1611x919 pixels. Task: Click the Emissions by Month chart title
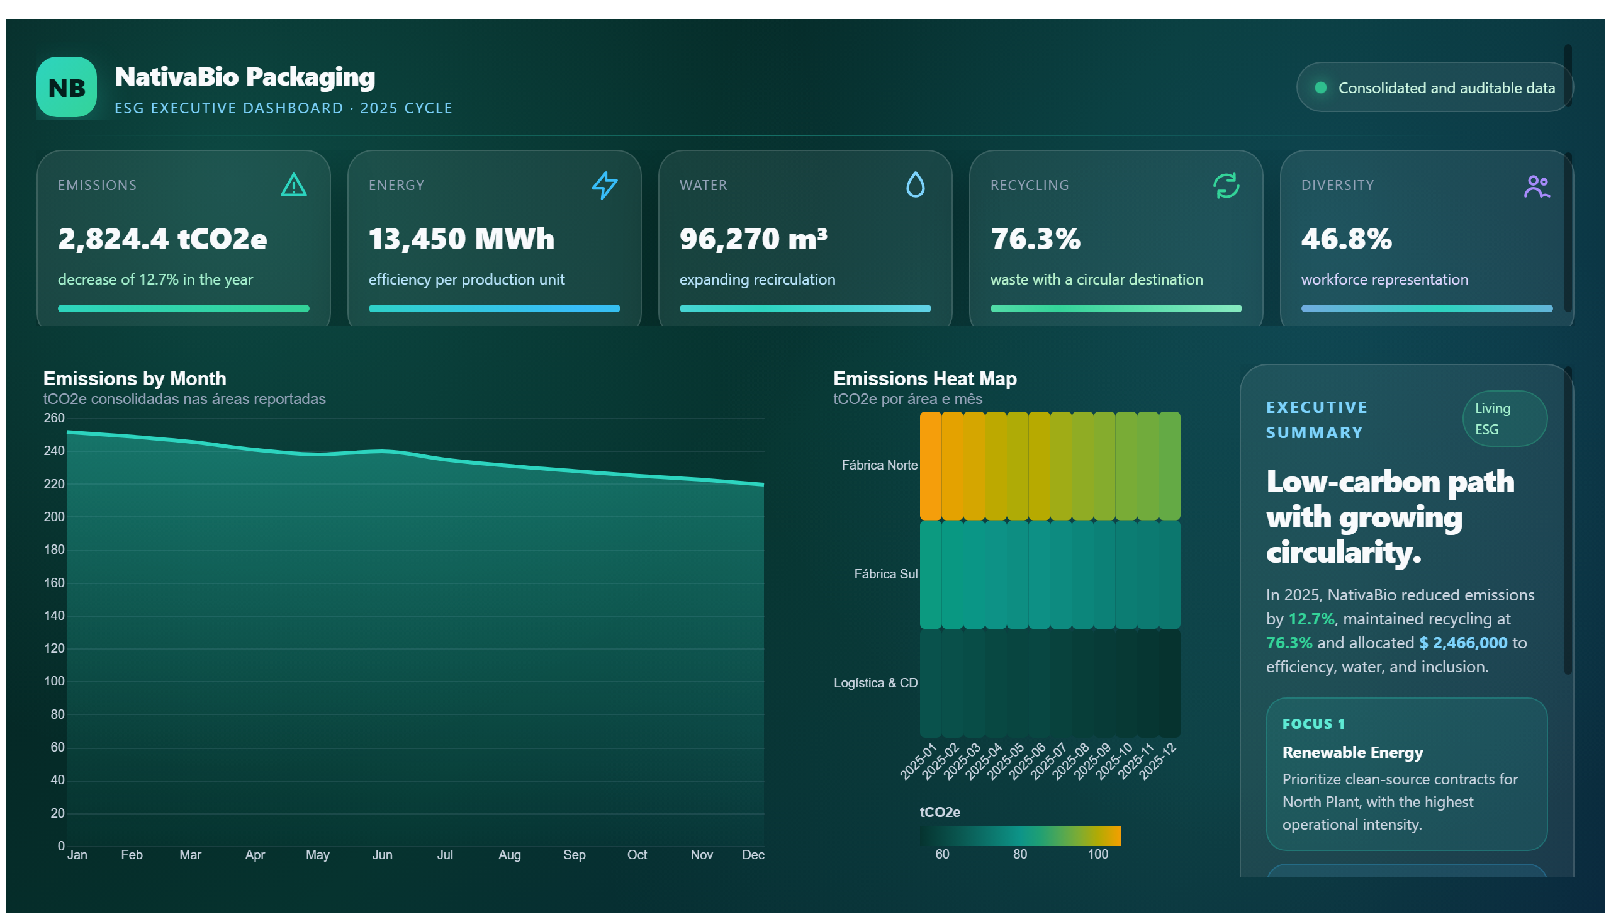135,379
